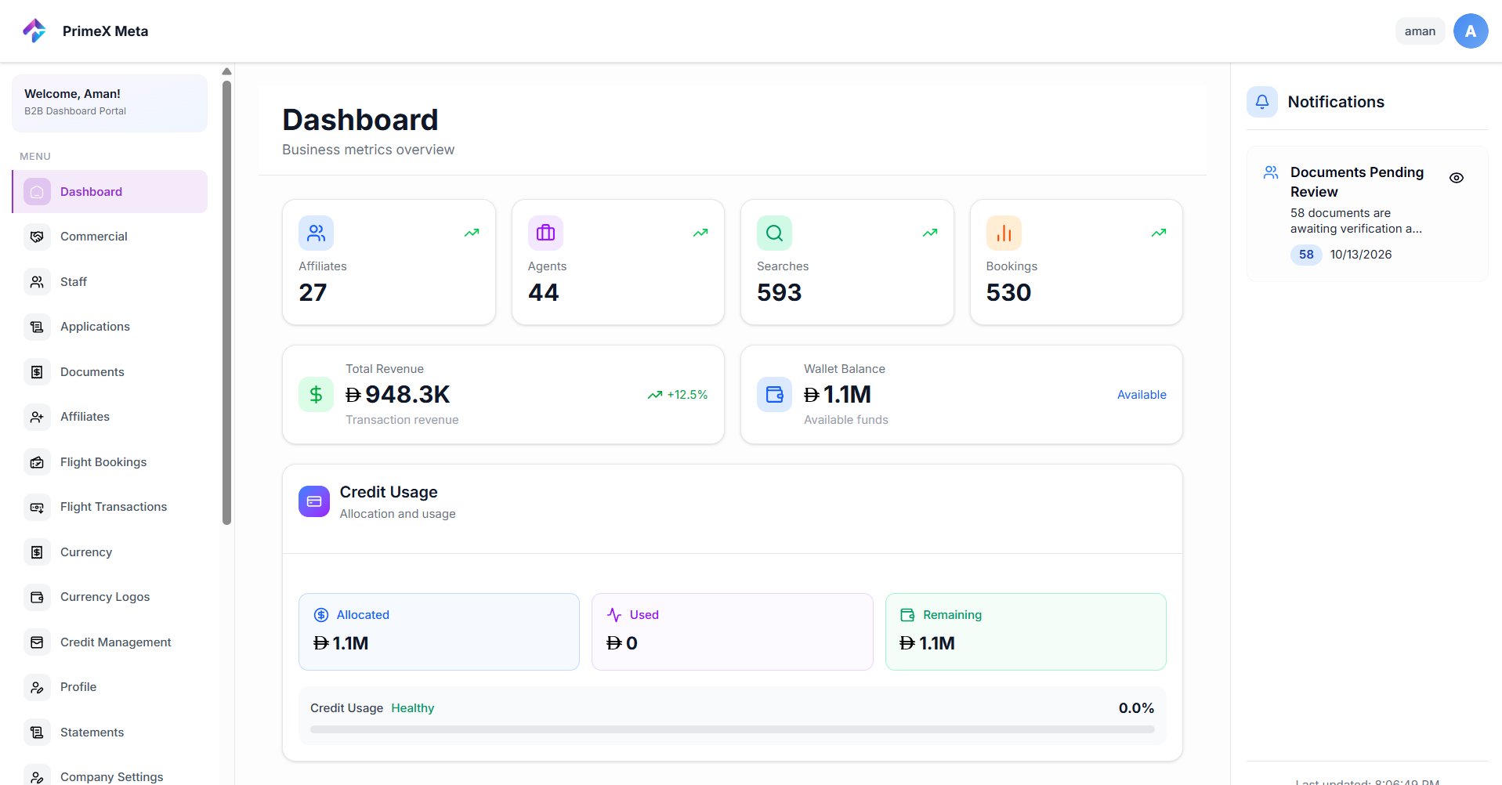Click the Currency Logos sidebar icon
Image resolution: width=1502 pixels, height=785 pixels.
(x=37, y=597)
